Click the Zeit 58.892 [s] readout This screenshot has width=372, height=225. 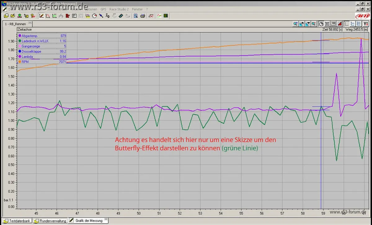click(x=332, y=29)
